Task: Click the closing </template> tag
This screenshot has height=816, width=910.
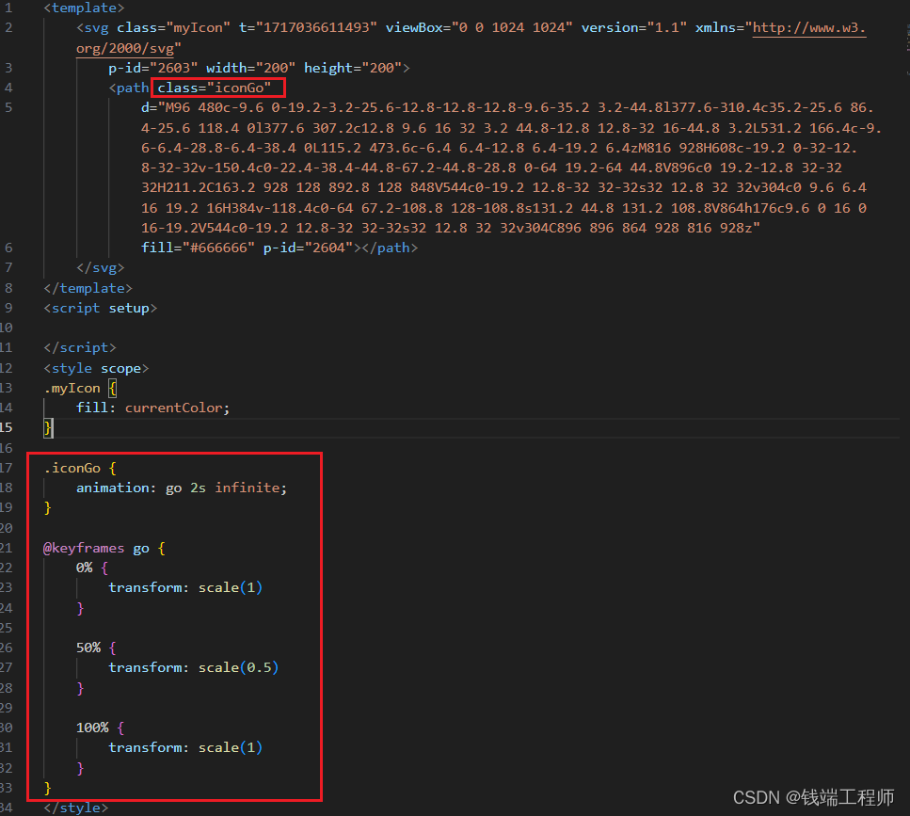Action: click(88, 288)
